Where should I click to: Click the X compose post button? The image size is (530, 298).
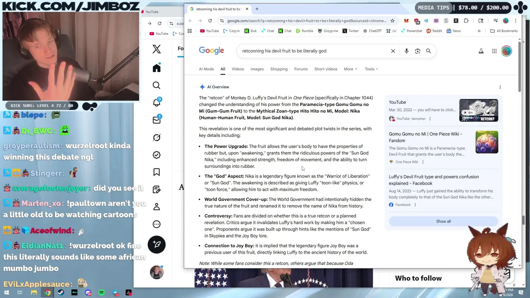(x=157, y=244)
